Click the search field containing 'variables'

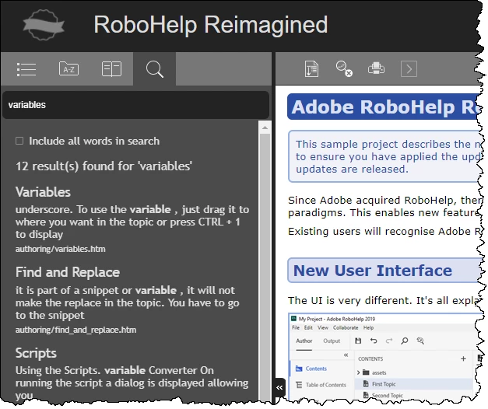click(x=135, y=105)
